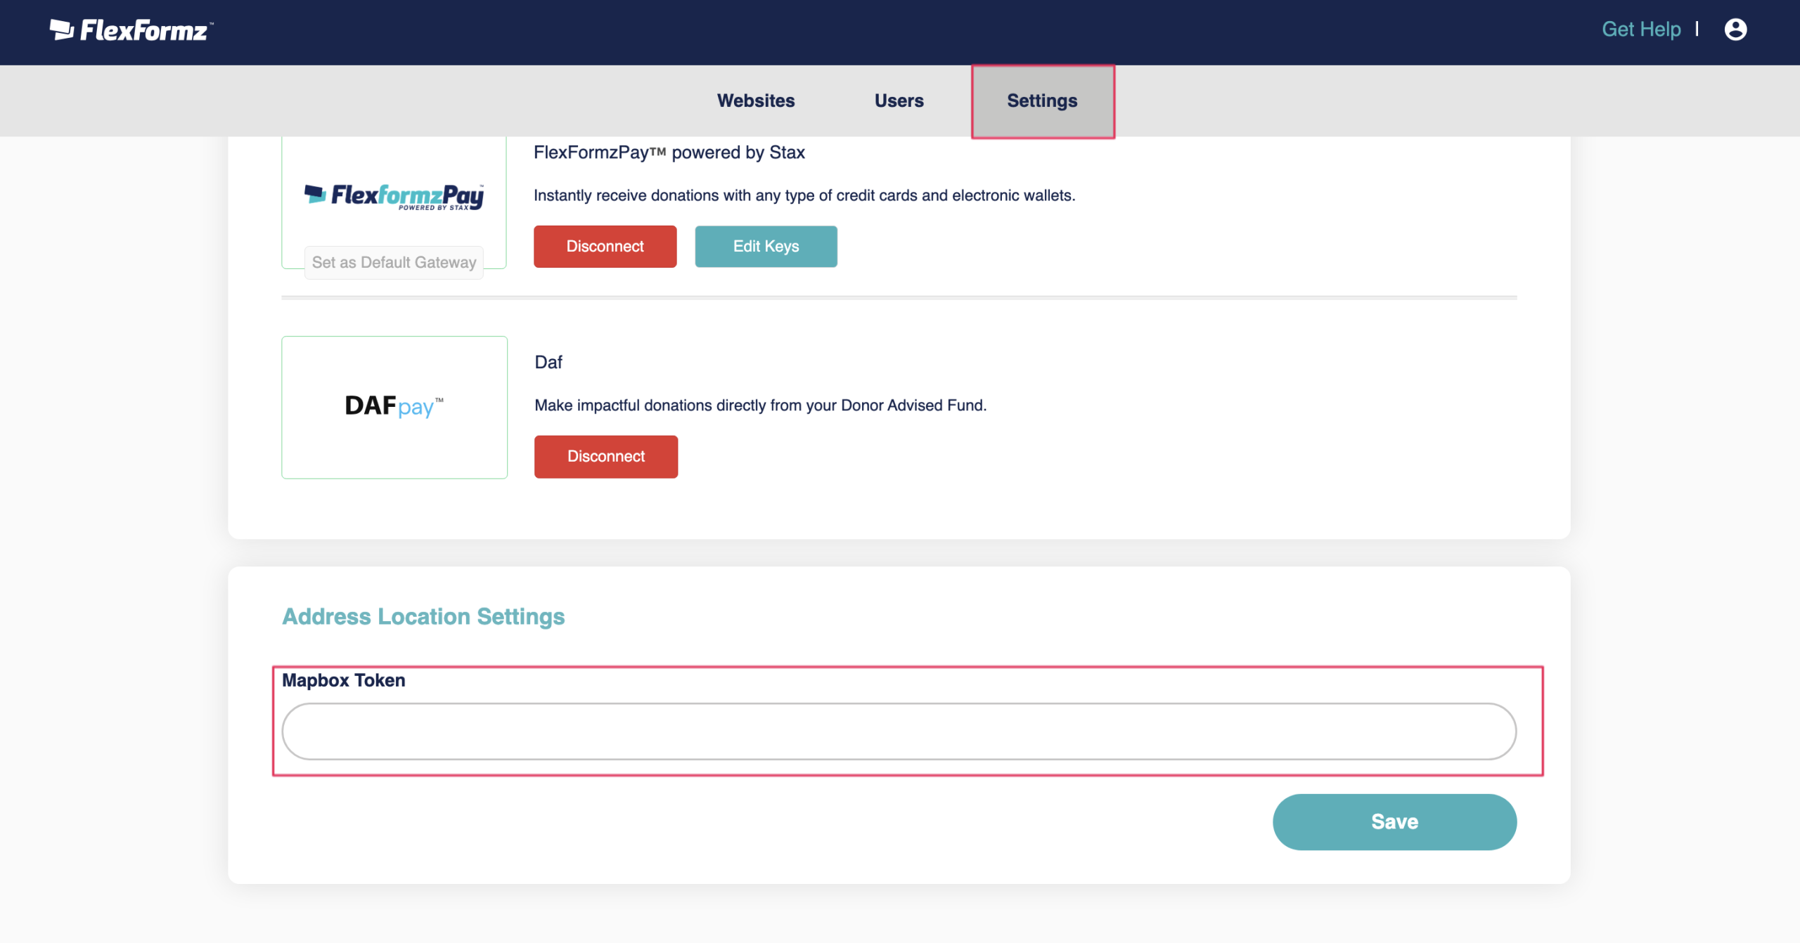Click Edit Keys for FlexFormzPay
Image resolution: width=1800 pixels, height=943 pixels.
[x=766, y=247]
